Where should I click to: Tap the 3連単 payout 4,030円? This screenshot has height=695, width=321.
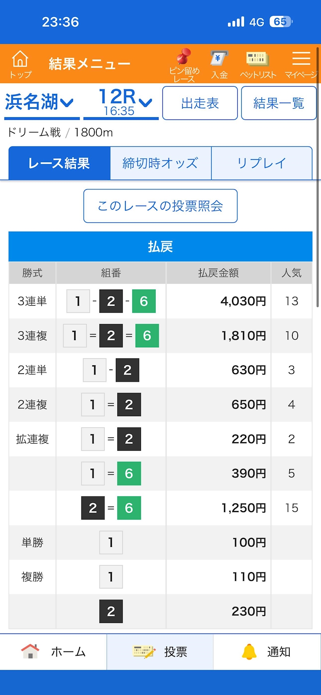point(243,301)
